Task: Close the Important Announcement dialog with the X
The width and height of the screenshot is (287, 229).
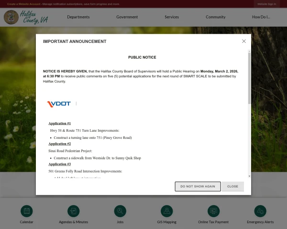Action: (244, 42)
